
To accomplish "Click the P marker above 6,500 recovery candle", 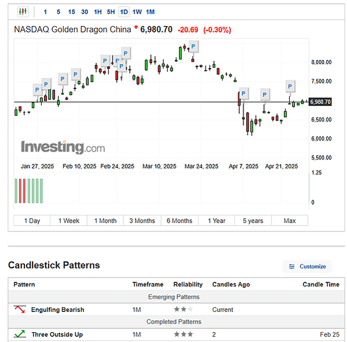I will [265, 95].
